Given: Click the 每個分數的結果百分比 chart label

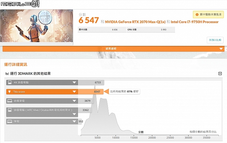Looking at the screenshot, I should [x=203, y=132].
